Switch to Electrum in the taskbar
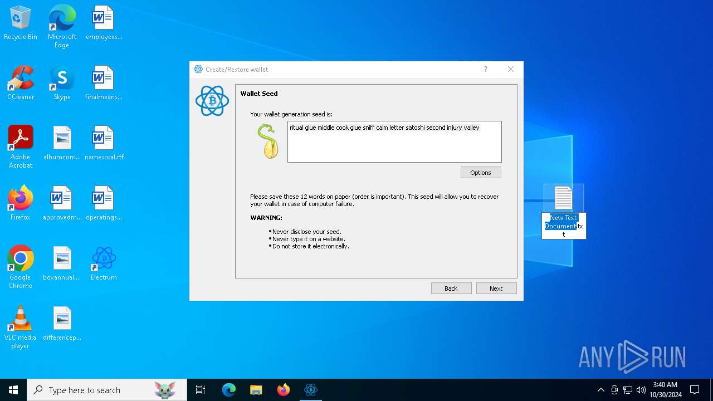713x401 pixels. click(x=311, y=390)
